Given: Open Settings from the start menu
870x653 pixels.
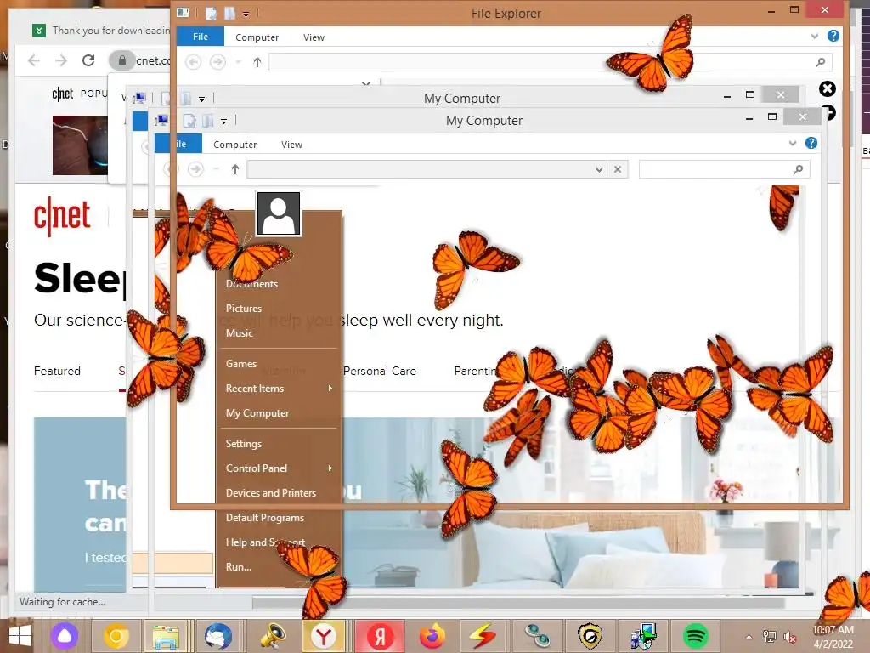Looking at the screenshot, I should 244,444.
